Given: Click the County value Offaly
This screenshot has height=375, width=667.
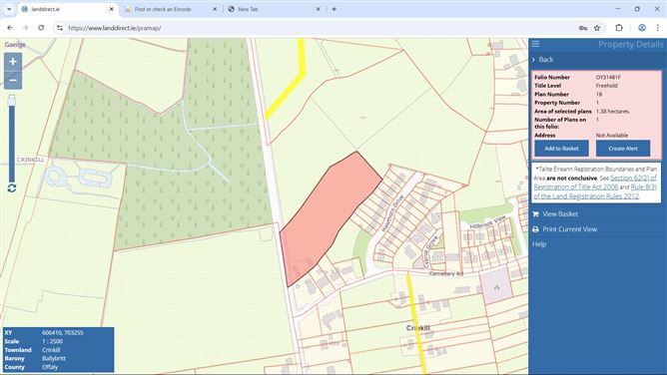Looking at the screenshot, I should [x=50, y=367].
